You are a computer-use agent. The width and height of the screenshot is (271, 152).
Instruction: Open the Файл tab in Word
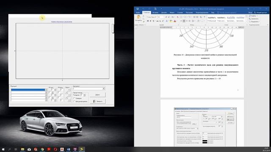(x=138, y=13)
